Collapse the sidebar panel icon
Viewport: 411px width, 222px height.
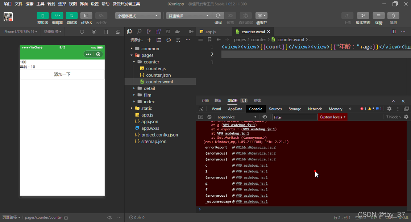tap(191, 32)
